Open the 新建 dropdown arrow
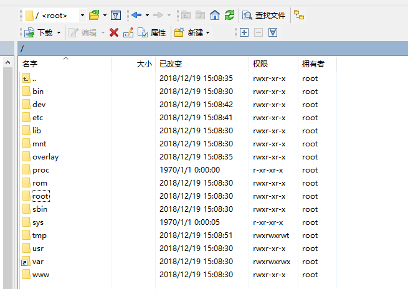The height and width of the screenshot is (289, 408). 207,33
